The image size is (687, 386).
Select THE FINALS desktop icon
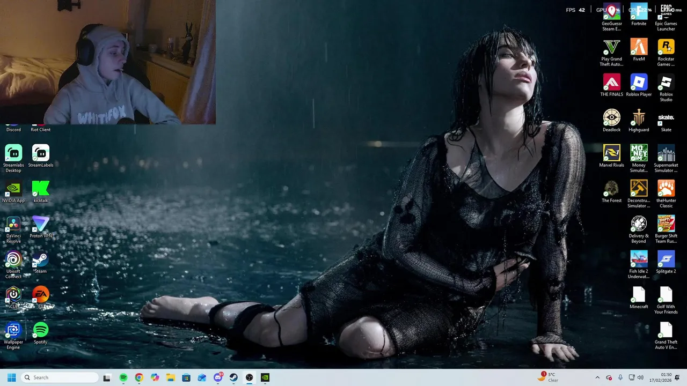(612, 85)
